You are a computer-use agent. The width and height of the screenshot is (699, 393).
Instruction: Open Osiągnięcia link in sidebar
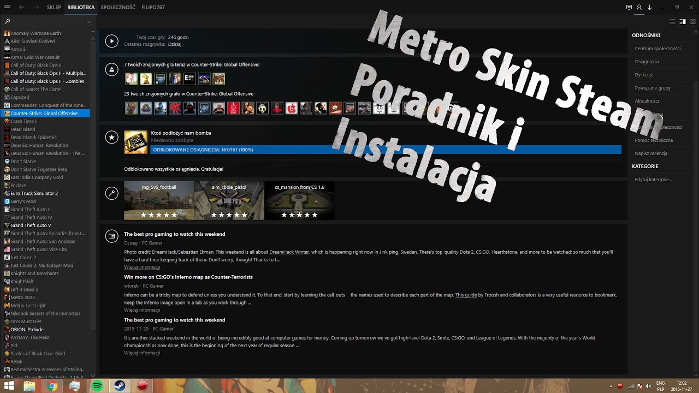point(647,62)
